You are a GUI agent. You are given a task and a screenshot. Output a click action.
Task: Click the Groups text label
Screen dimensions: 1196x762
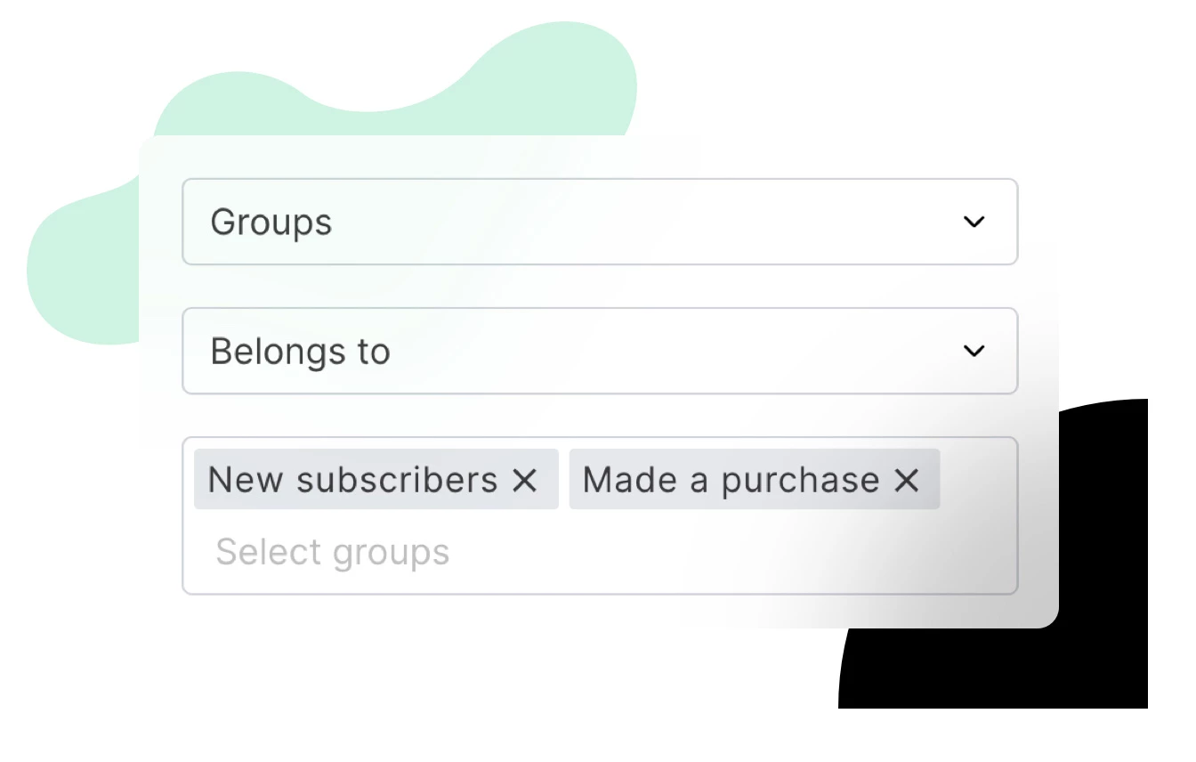click(x=271, y=222)
